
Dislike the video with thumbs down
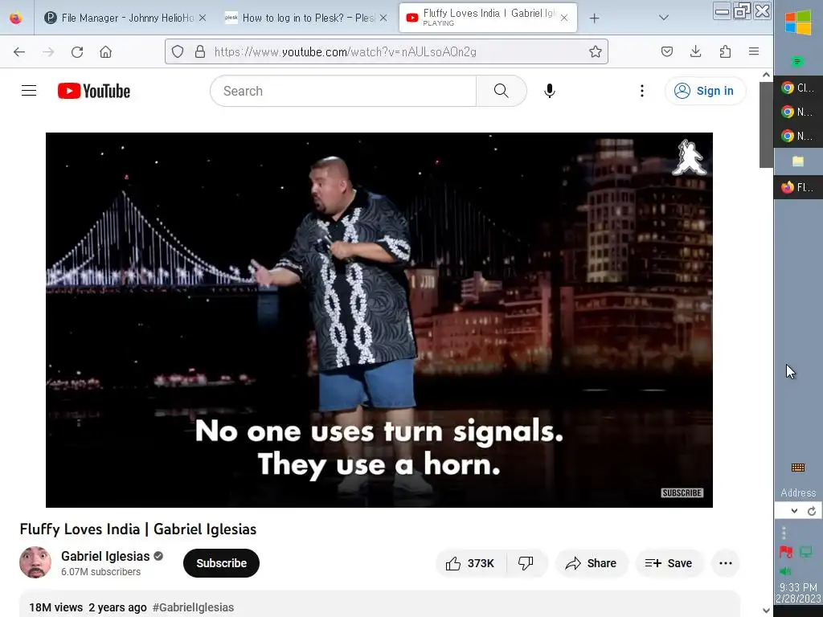[x=526, y=563]
